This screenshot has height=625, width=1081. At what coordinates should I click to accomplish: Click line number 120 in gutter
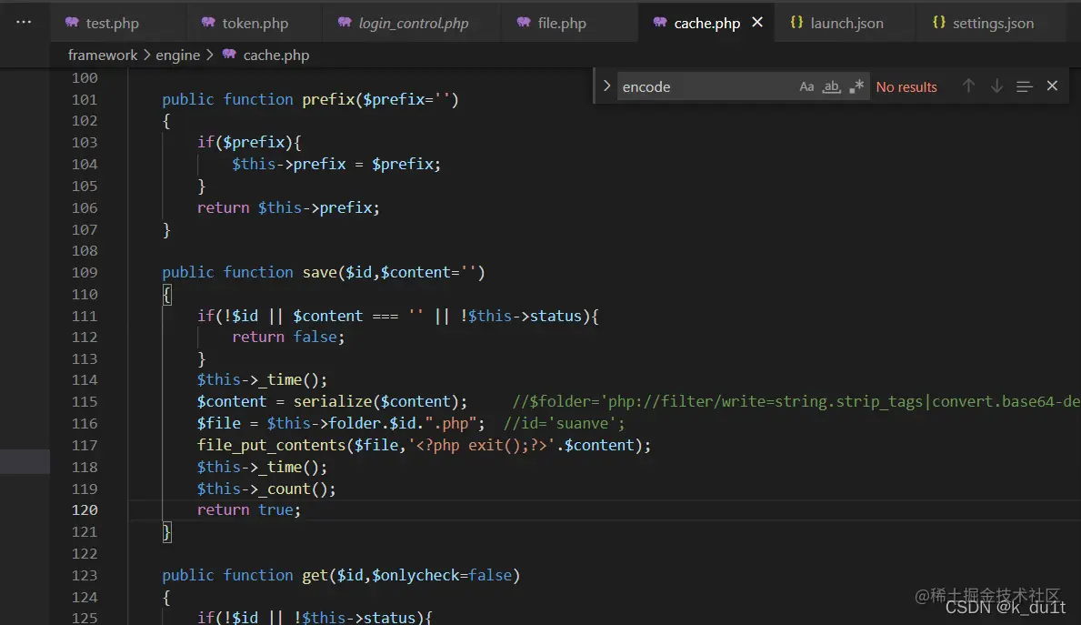pyautogui.click(x=85, y=509)
